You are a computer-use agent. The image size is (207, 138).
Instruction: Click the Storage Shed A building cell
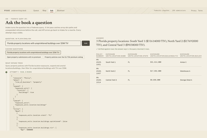click(186, 80)
